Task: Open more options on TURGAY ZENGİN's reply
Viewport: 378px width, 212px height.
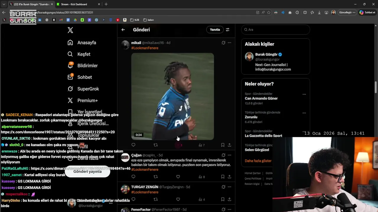Action: [x=229, y=187]
